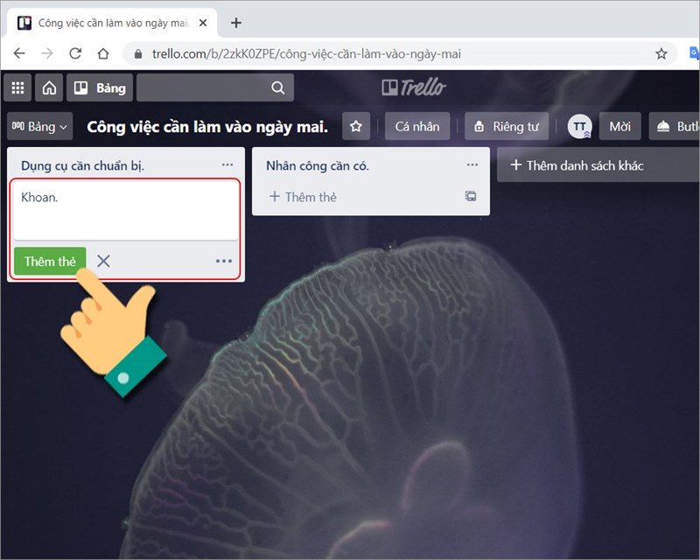
Task: Click Thêm danh sách khác to add list
Action: 577,164
